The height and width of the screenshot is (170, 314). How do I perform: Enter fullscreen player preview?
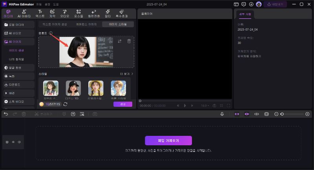[x=228, y=106]
